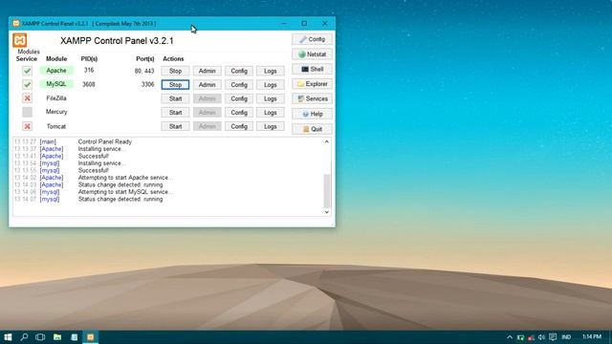Select the MySQL module label
Viewport: 612px width, 344px height.
(x=56, y=84)
